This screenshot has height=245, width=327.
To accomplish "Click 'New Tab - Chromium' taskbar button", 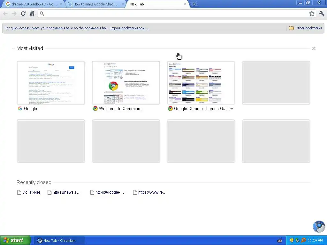I will tap(59, 241).
